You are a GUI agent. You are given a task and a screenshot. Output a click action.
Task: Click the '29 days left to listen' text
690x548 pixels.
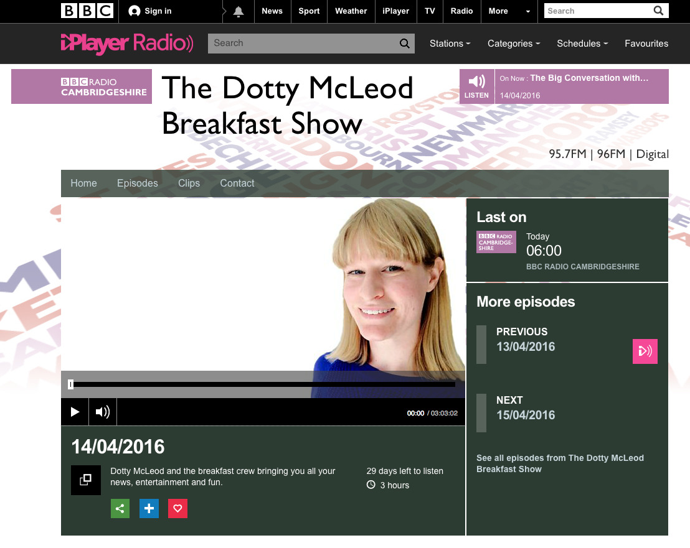[405, 471]
